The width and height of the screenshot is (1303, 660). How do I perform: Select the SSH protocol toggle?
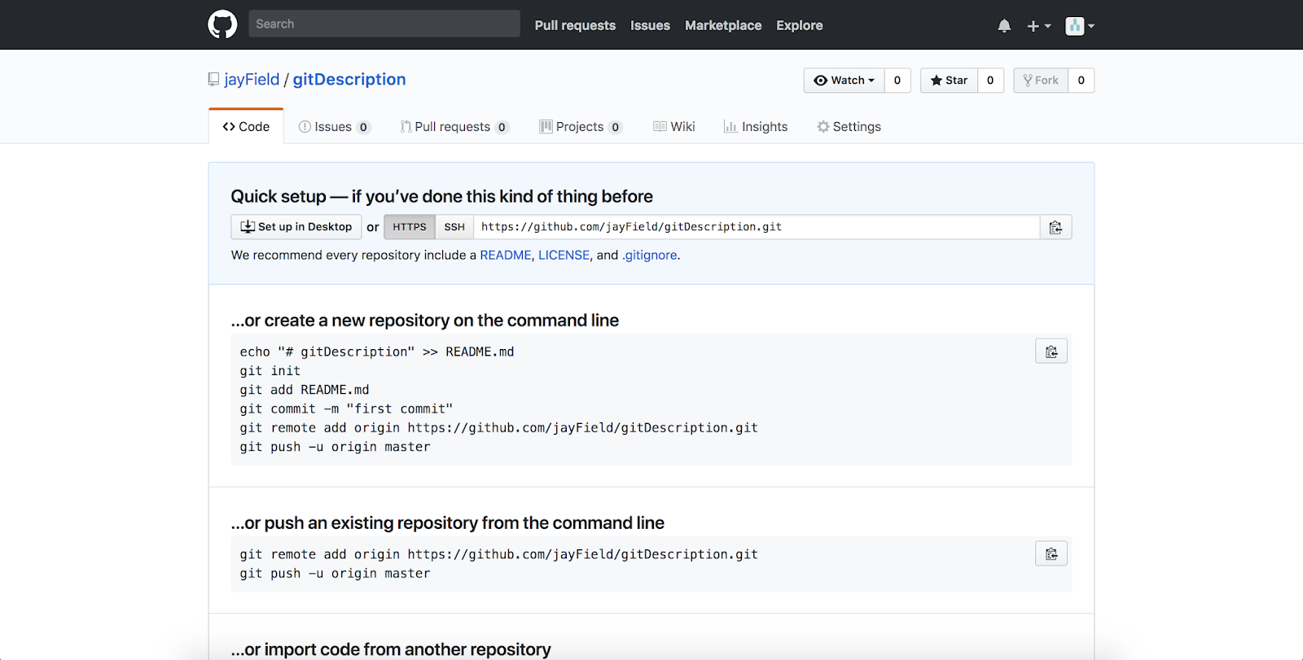pyautogui.click(x=454, y=227)
